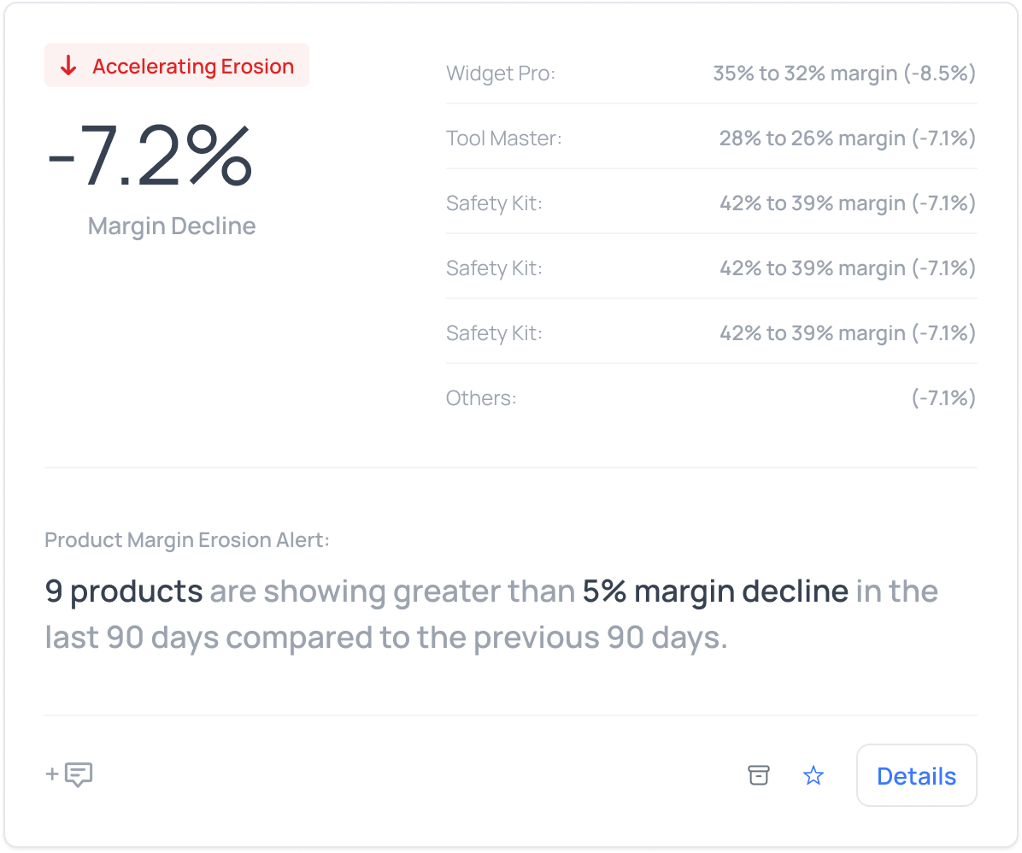
Task: Open the Details button
Action: pos(916,775)
